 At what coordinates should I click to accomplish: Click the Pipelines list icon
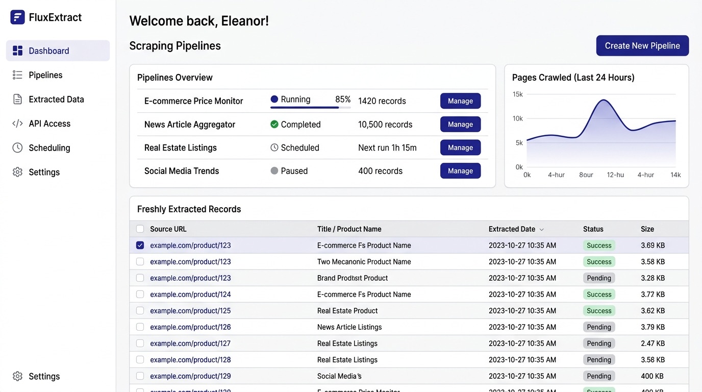[17, 75]
